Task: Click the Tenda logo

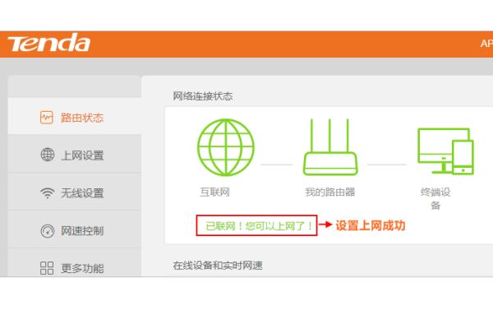Action: point(49,44)
